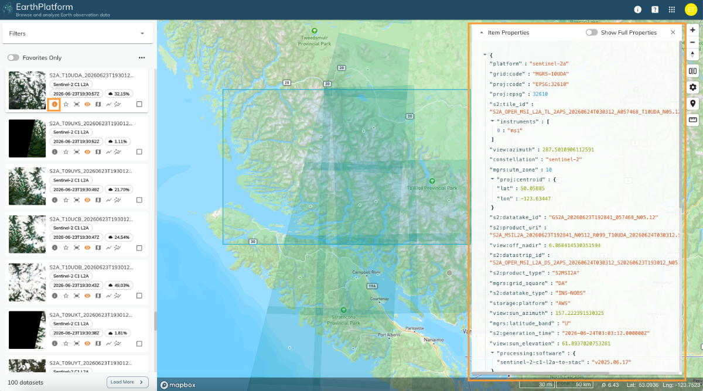This screenshot has width=703, height=391.
Task: Open the help question mark icon
Action: [x=654, y=9]
